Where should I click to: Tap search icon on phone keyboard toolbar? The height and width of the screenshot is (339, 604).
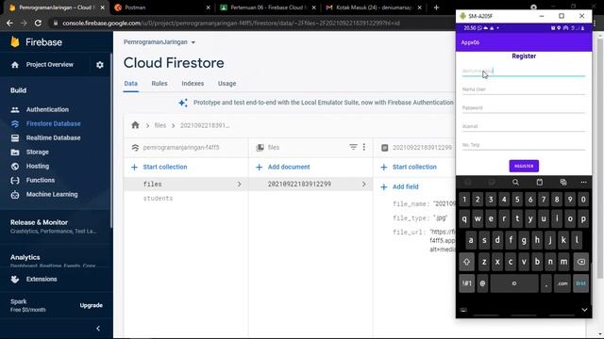click(x=515, y=182)
